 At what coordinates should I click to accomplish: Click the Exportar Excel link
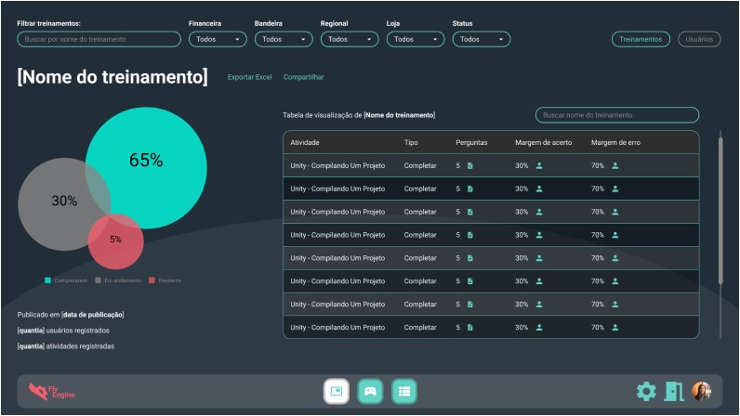click(249, 77)
